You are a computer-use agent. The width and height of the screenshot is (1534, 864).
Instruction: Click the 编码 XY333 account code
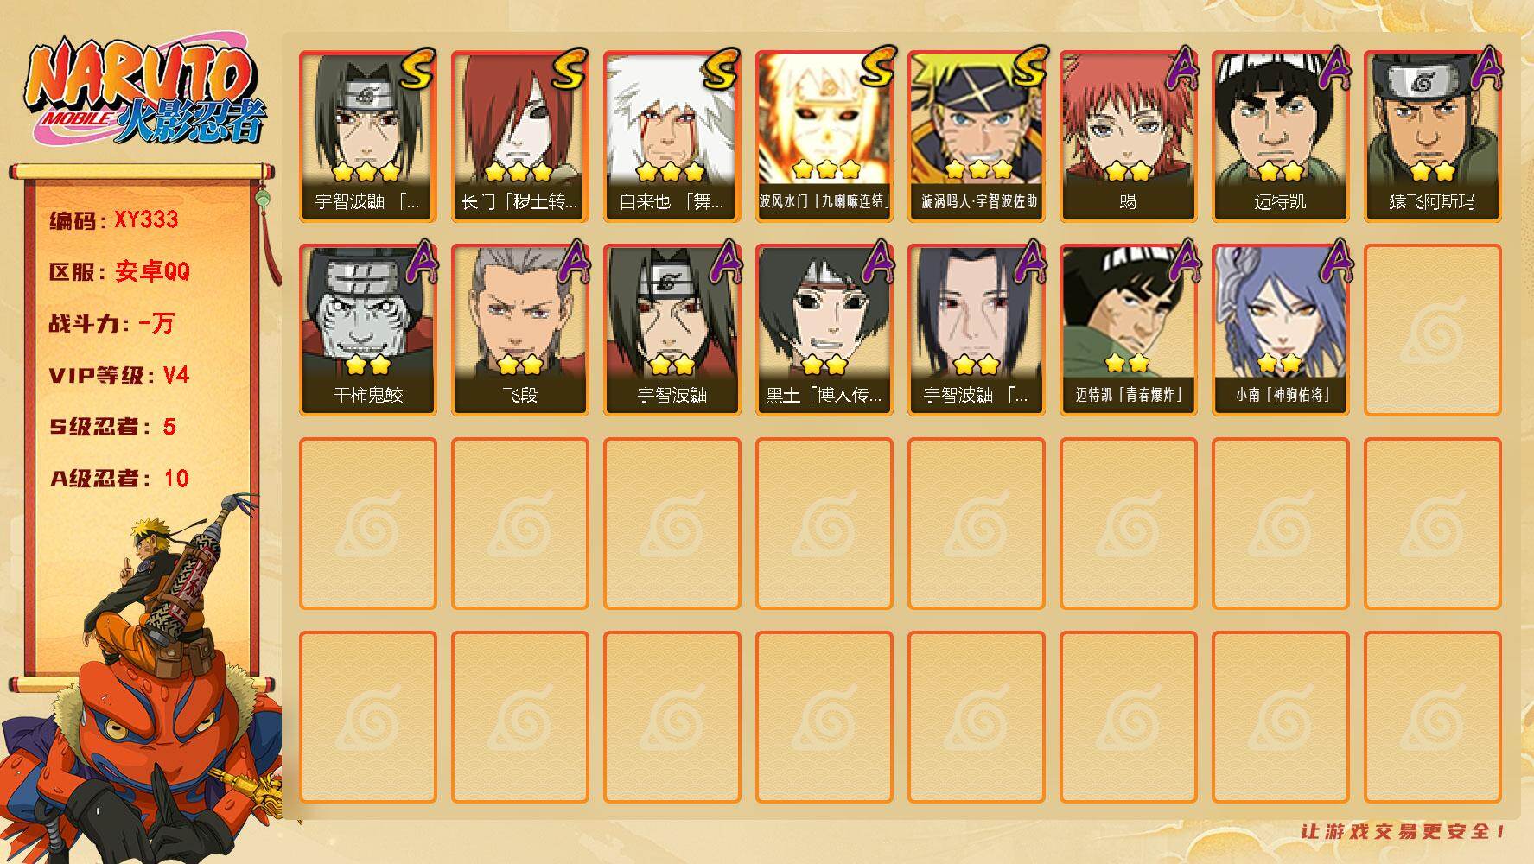[x=113, y=219]
